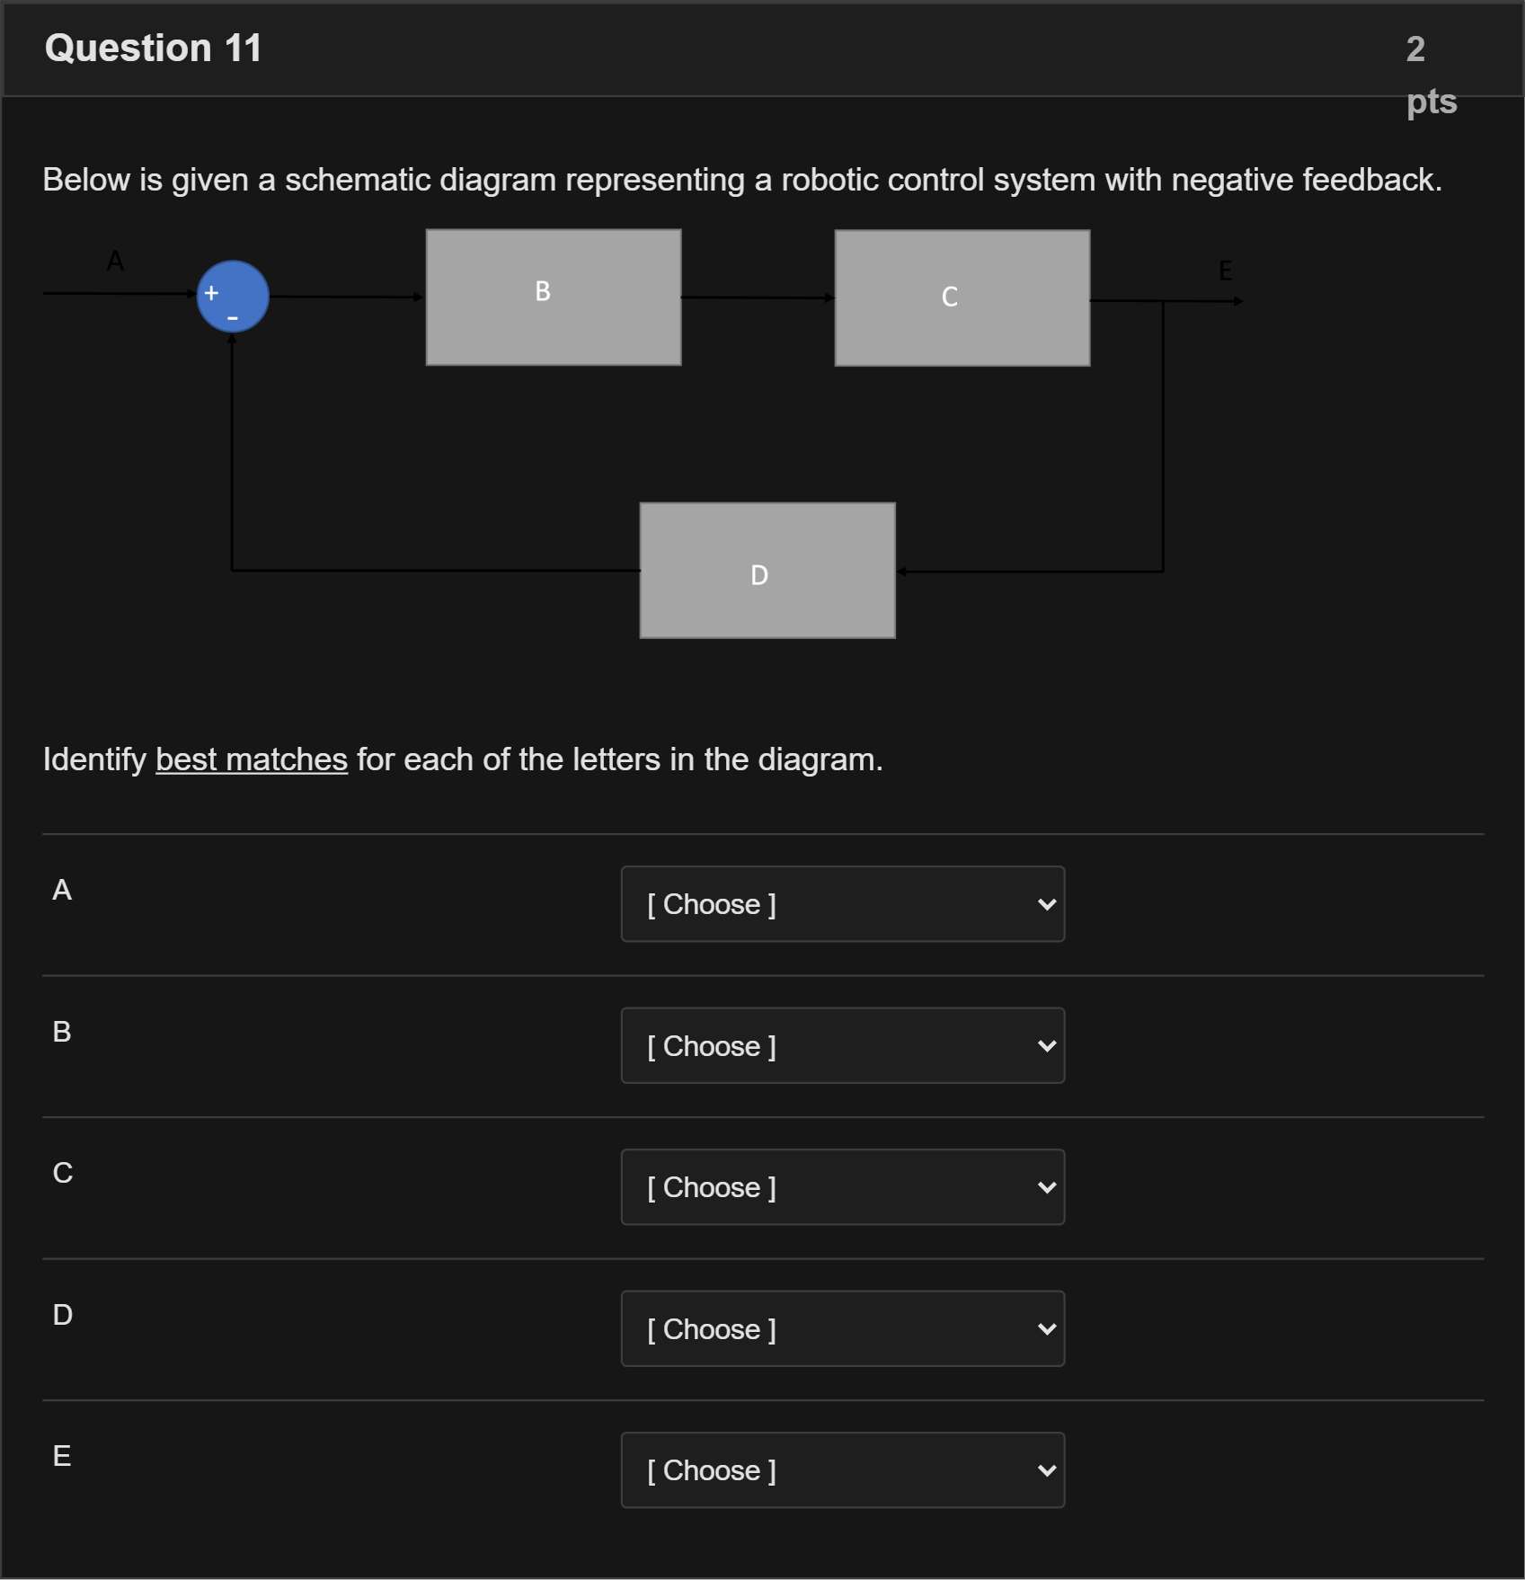Click the chevron on row E's Choose selector
1525x1580 pixels.
click(x=1045, y=1470)
